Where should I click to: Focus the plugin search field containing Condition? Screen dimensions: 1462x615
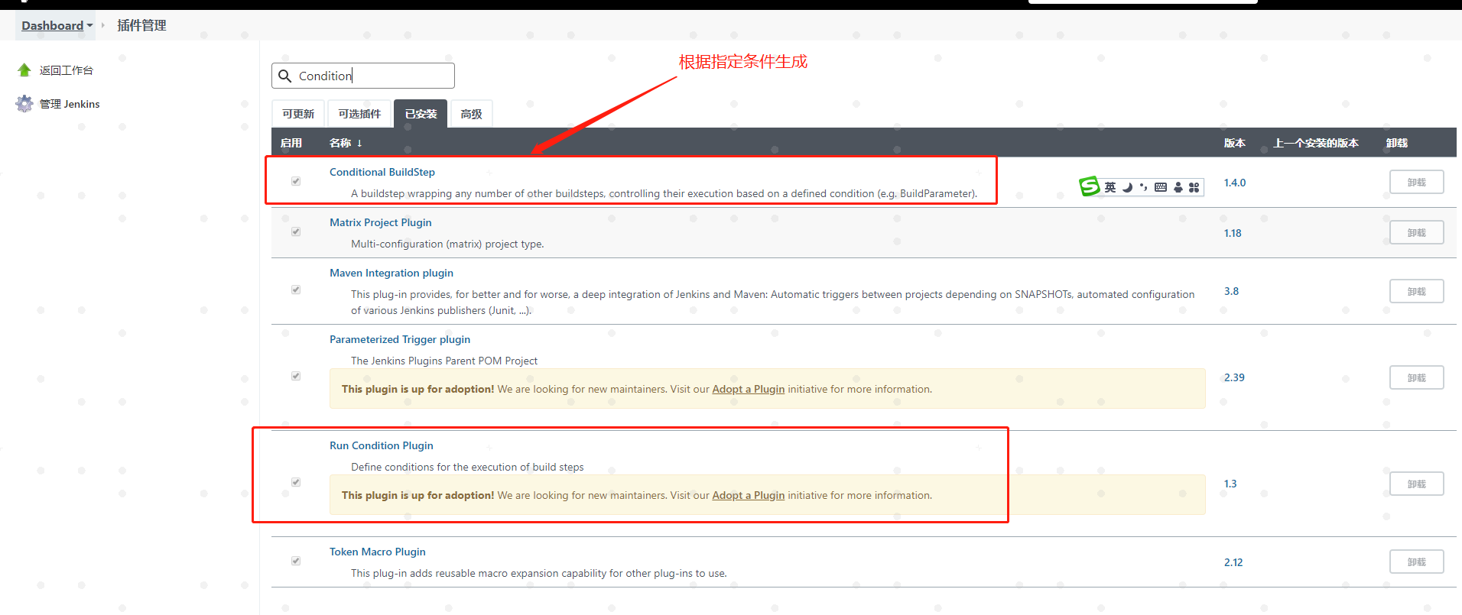click(x=363, y=76)
